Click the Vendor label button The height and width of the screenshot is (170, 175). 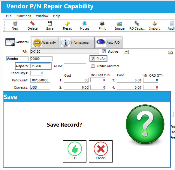pos(17,59)
